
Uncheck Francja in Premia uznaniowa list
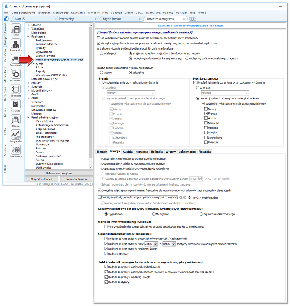coord(206,113)
